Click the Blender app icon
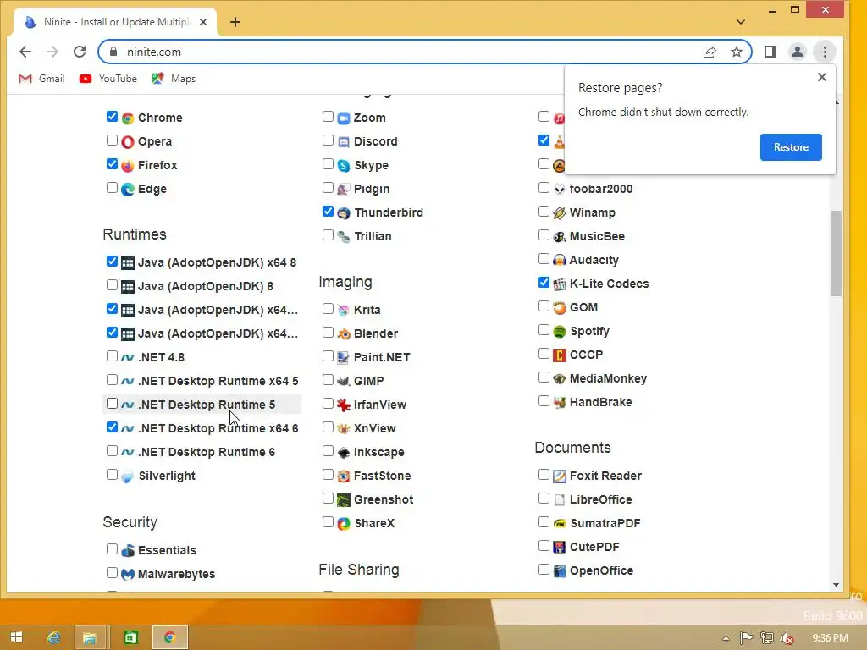This screenshot has width=867, height=650. 344,333
